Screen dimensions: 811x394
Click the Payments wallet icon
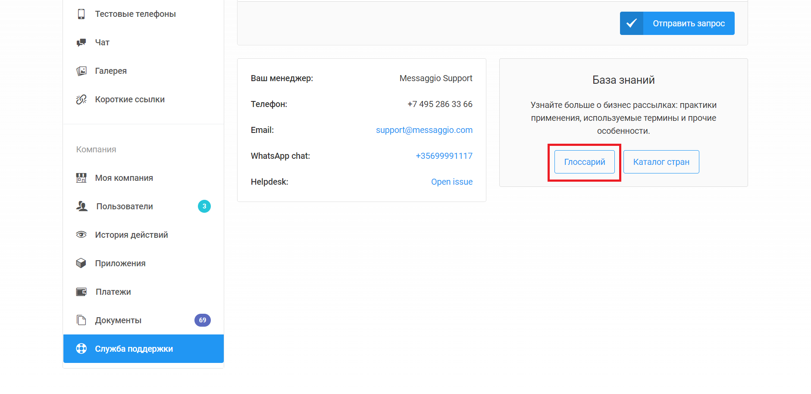(x=81, y=292)
